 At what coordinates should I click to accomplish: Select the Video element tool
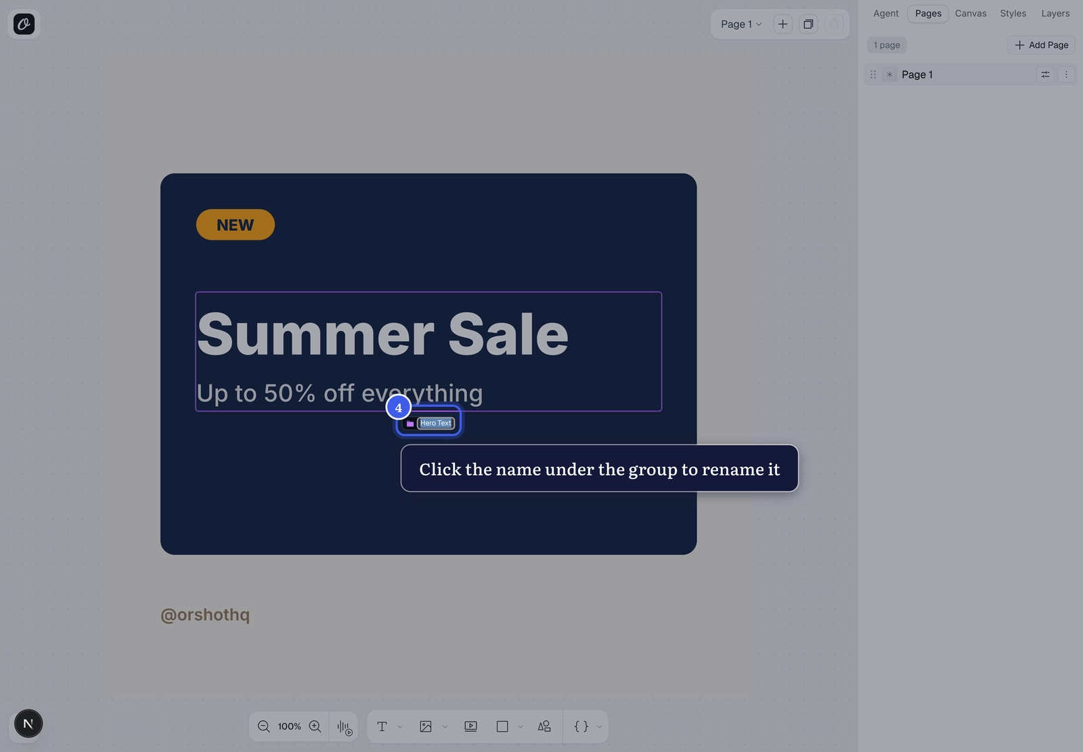point(470,726)
